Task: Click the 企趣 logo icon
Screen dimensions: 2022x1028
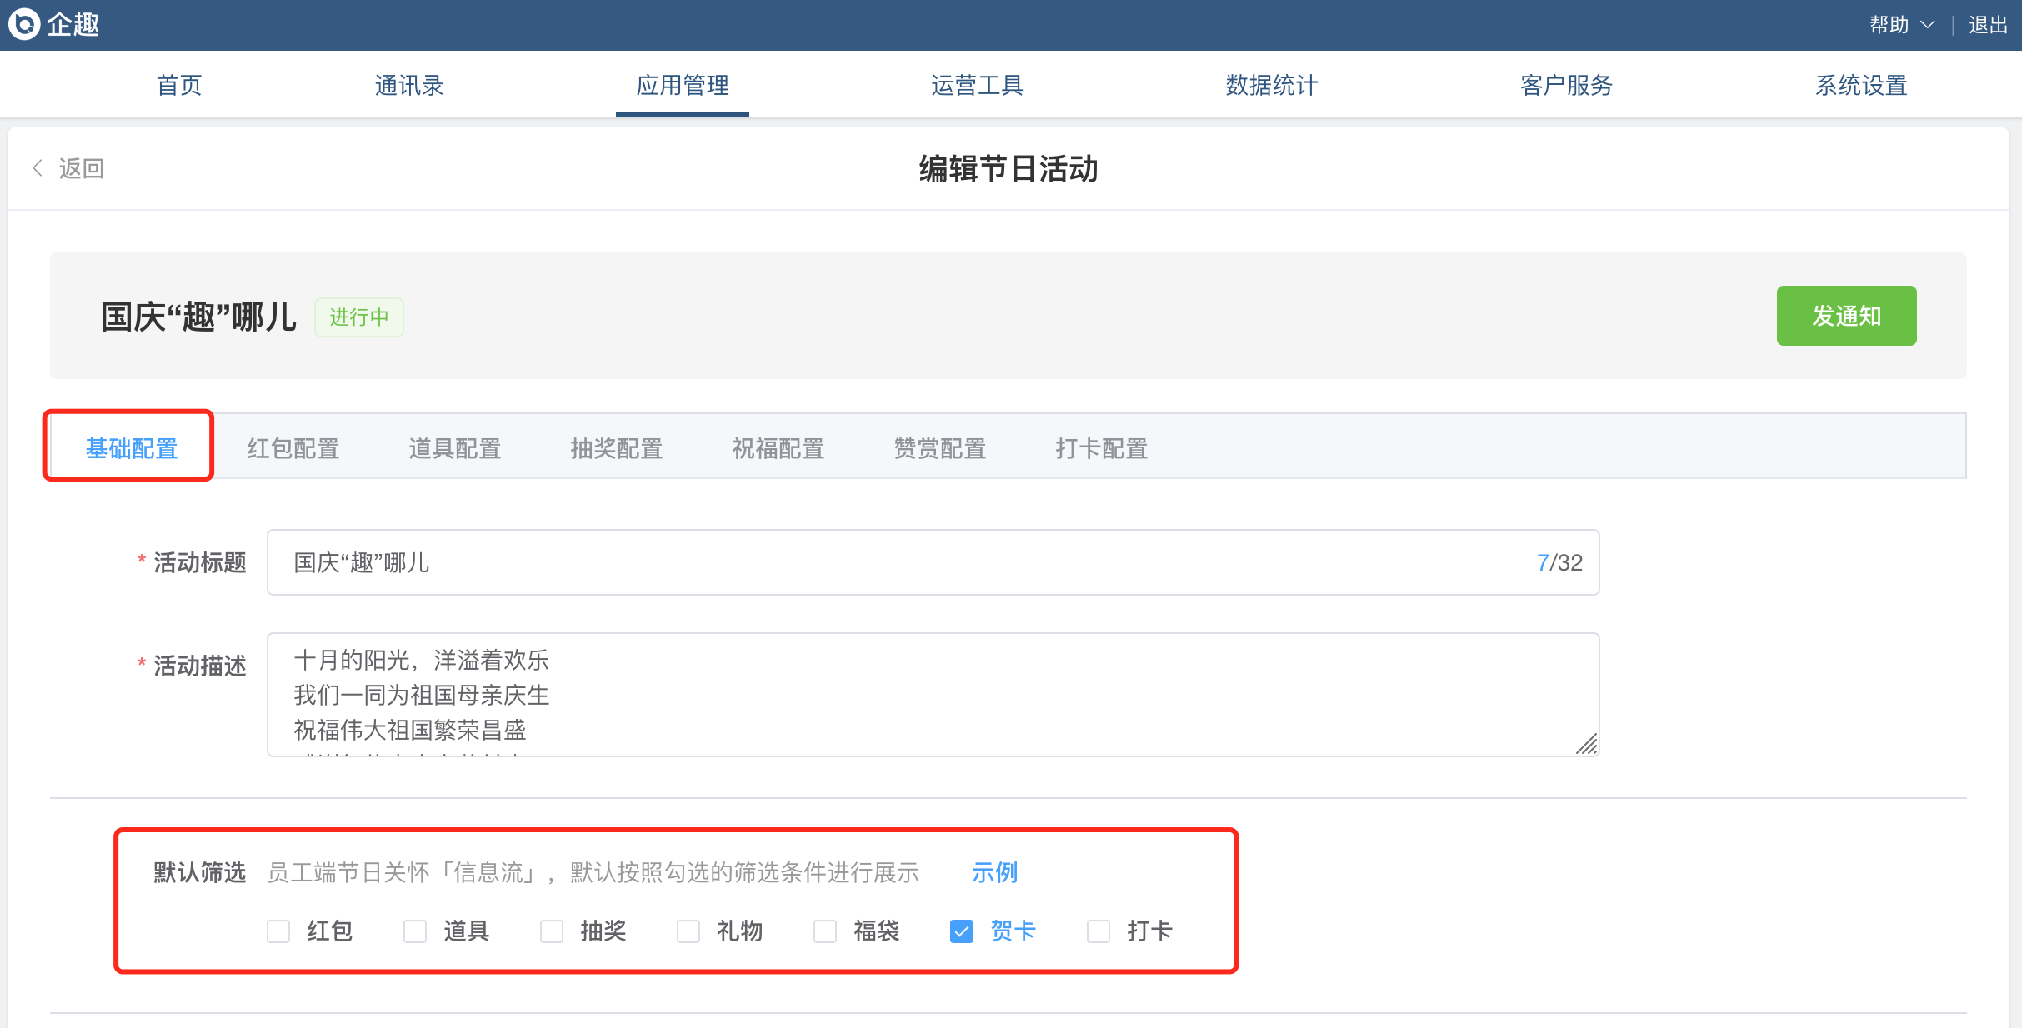Action: 24,24
